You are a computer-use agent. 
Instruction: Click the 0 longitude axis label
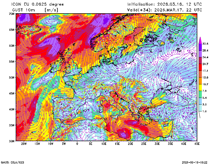tap(77, 144)
